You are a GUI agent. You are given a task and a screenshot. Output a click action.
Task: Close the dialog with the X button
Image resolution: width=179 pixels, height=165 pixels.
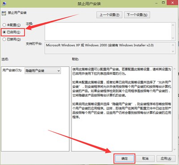tap(173, 3)
